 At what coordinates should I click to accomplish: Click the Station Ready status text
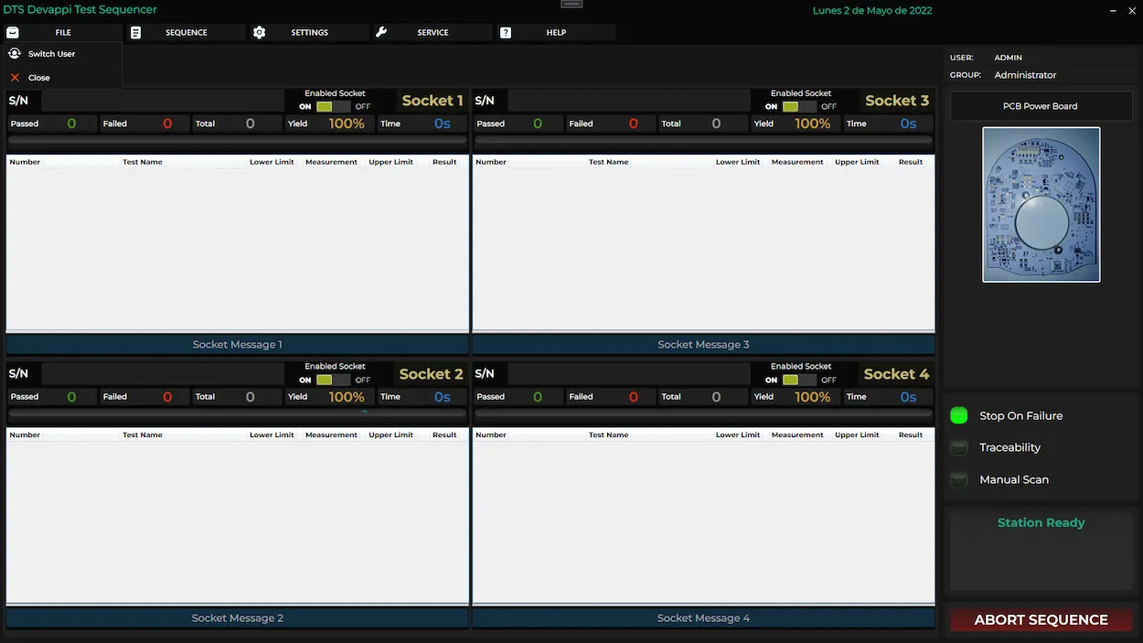1041,522
